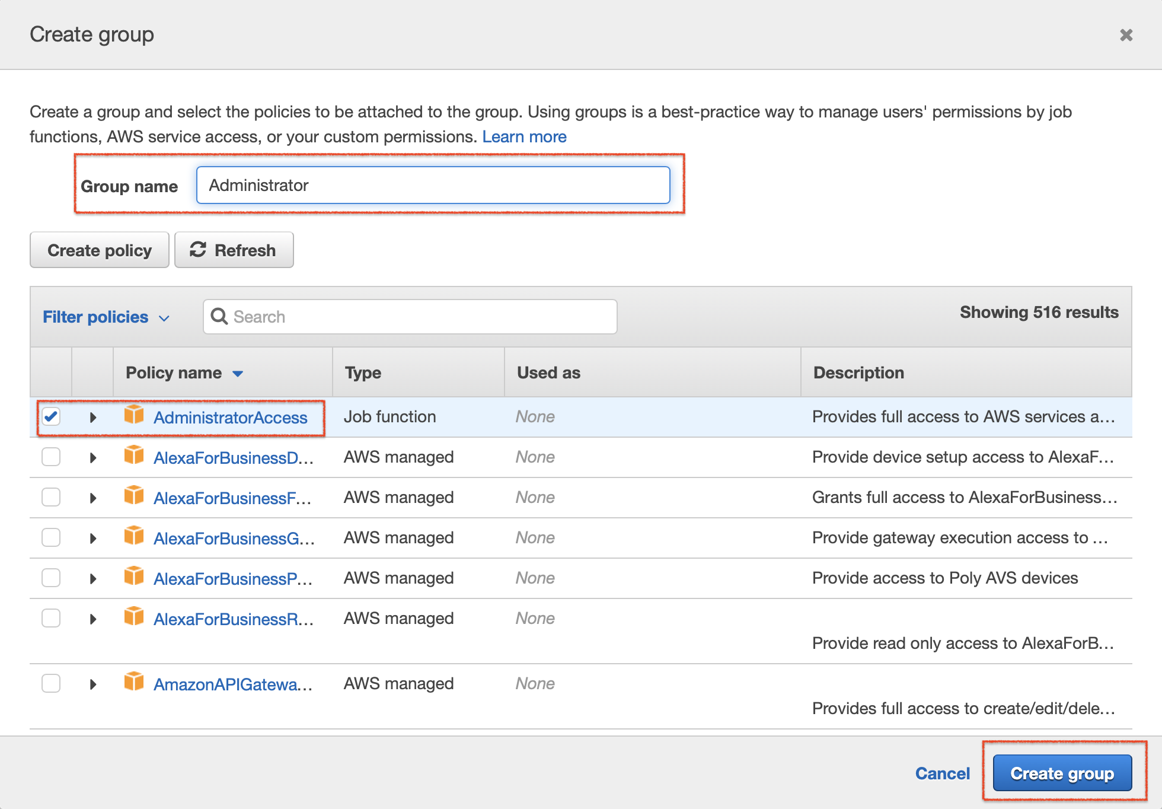
Task: Focus the Group name input field
Action: 433,185
